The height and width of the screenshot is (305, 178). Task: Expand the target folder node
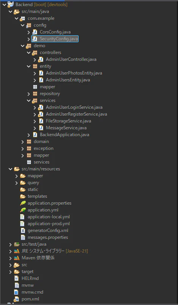10,272
